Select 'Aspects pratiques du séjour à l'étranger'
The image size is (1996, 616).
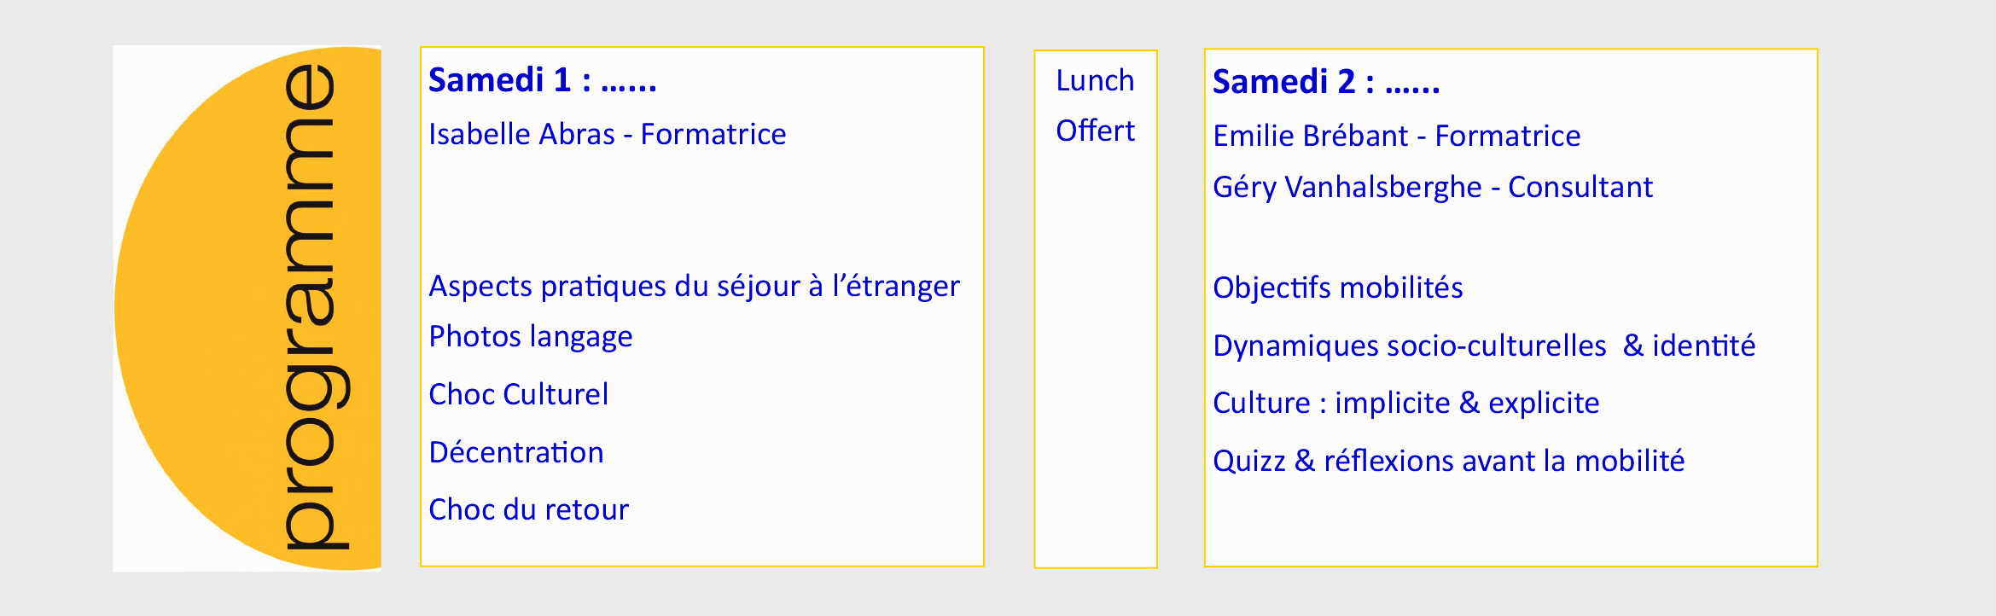[x=694, y=286]
